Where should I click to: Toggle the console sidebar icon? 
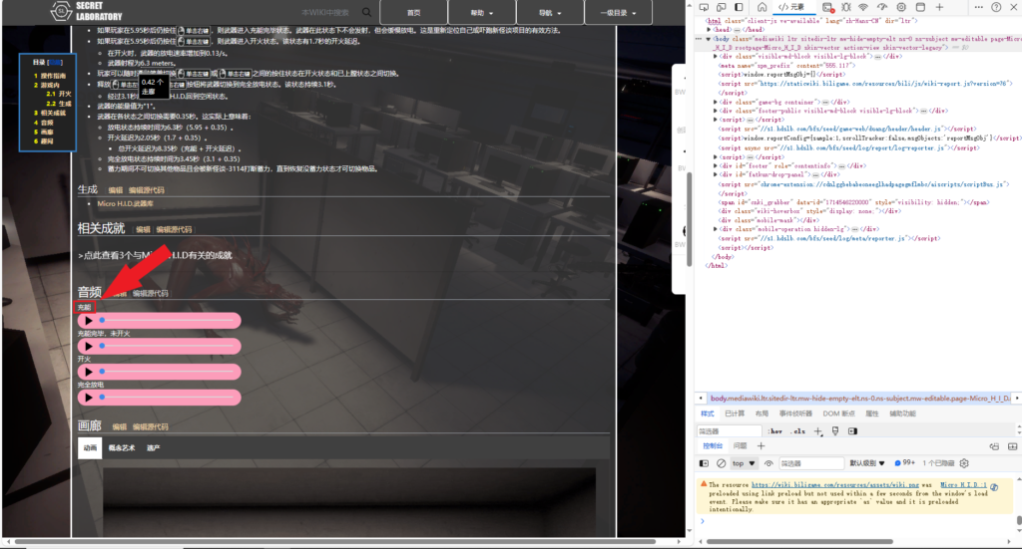(704, 463)
